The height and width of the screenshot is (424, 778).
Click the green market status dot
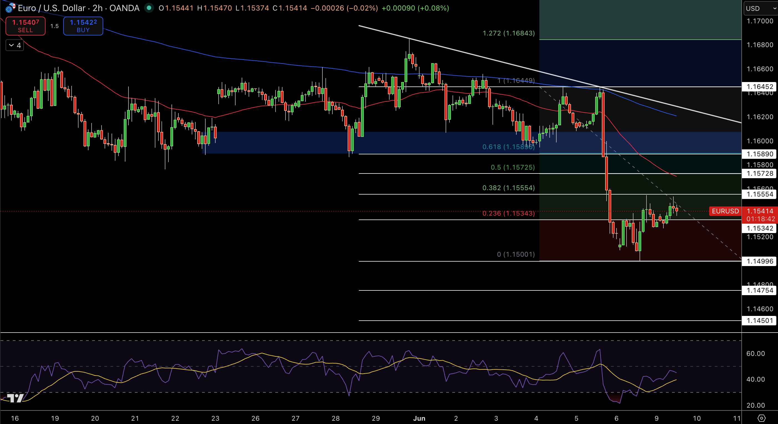pos(149,8)
